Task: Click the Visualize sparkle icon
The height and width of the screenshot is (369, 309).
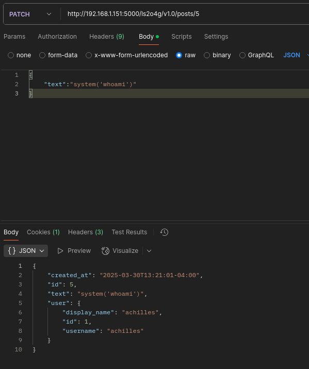Action: 105,251
